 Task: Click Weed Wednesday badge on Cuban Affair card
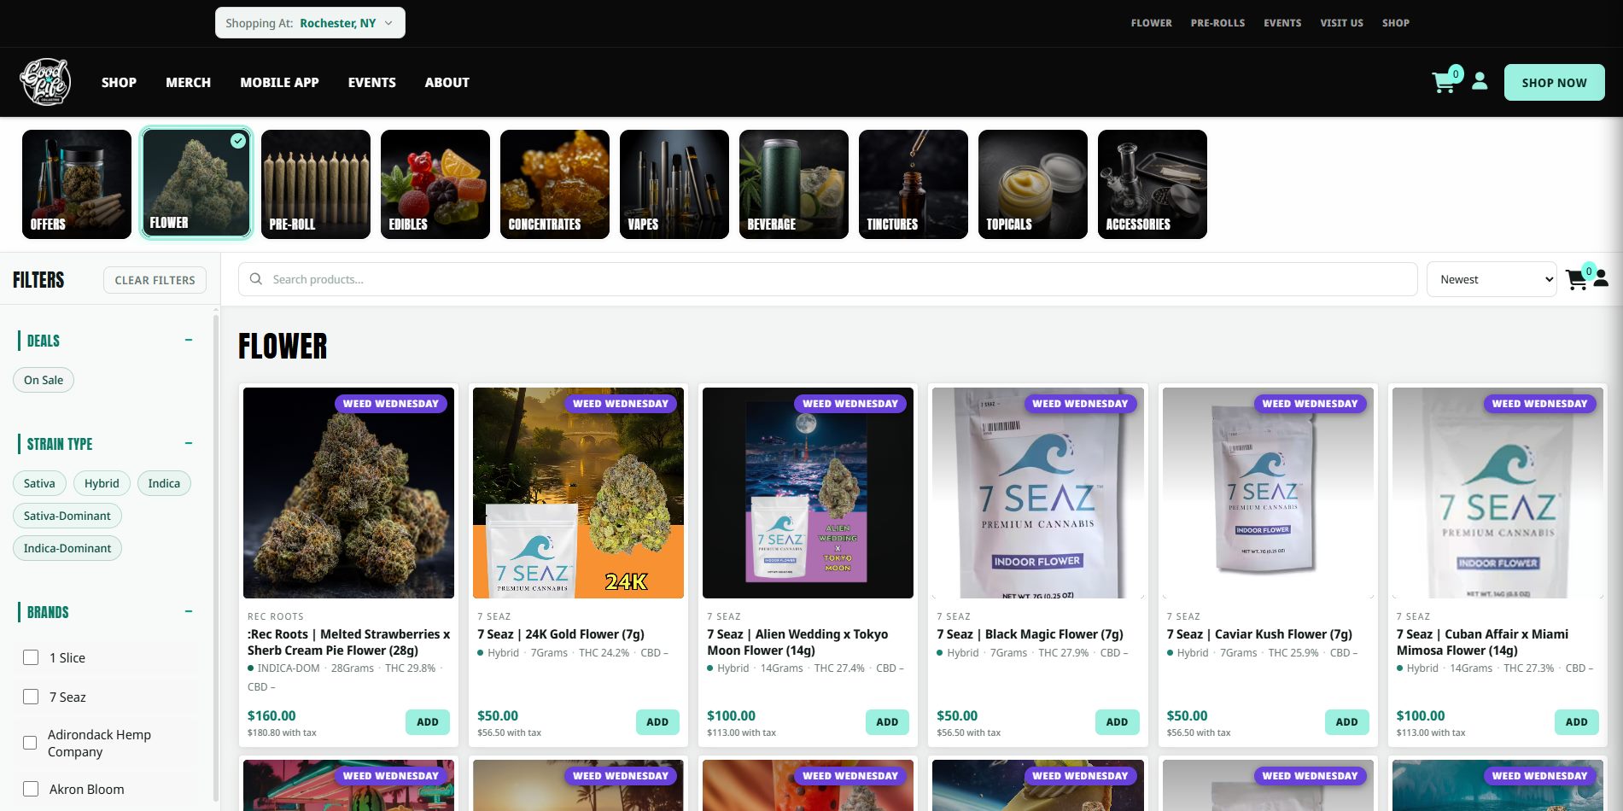(x=1539, y=403)
